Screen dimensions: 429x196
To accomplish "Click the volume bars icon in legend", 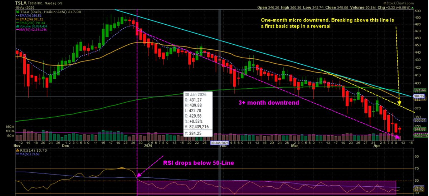I will [17, 26].
